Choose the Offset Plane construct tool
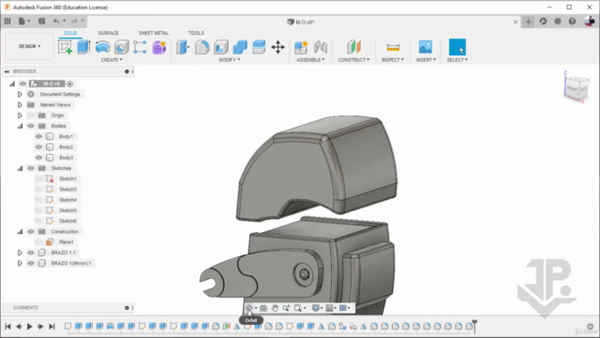 (x=354, y=47)
